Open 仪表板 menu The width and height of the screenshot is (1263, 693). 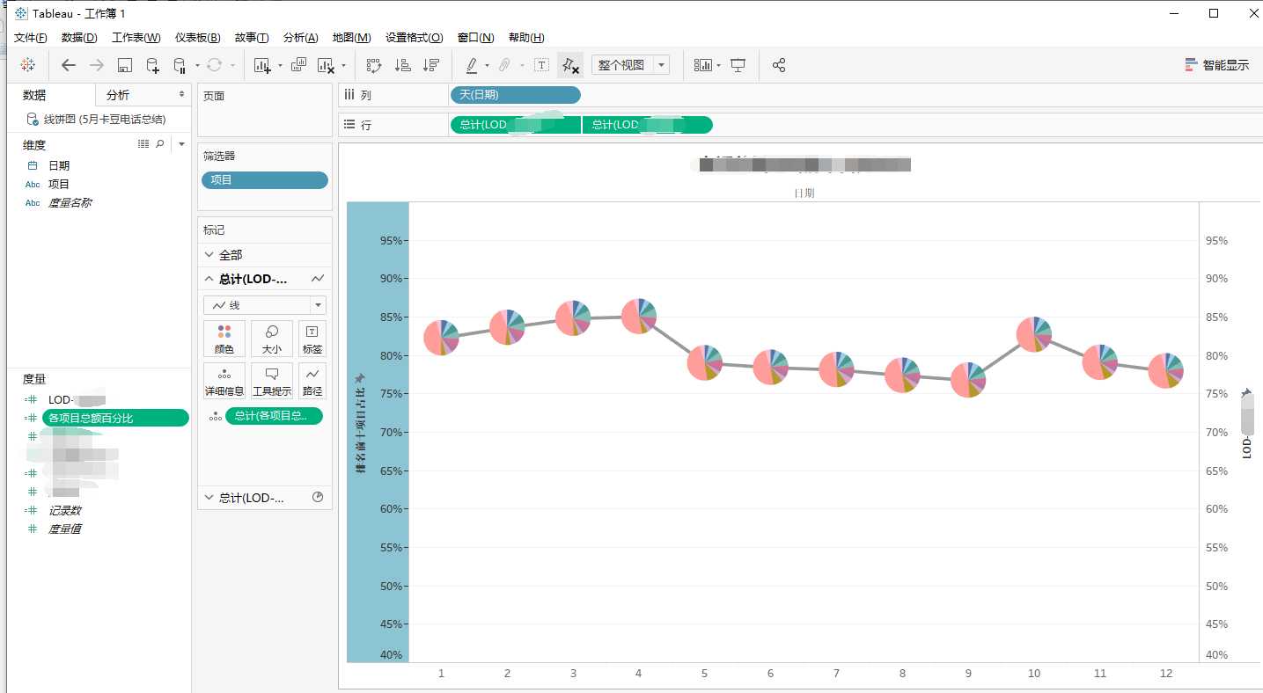[x=197, y=38]
